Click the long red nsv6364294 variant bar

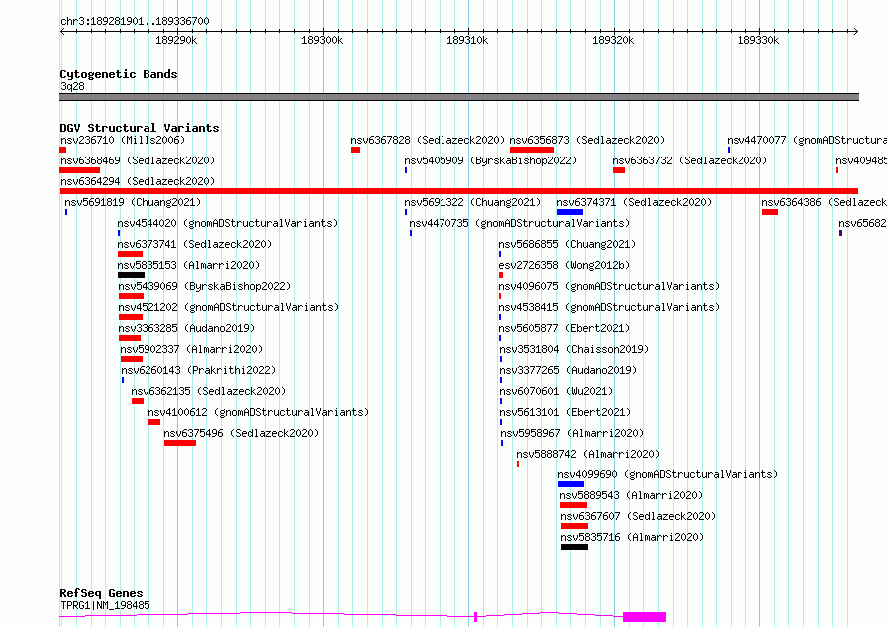pyautogui.click(x=458, y=191)
